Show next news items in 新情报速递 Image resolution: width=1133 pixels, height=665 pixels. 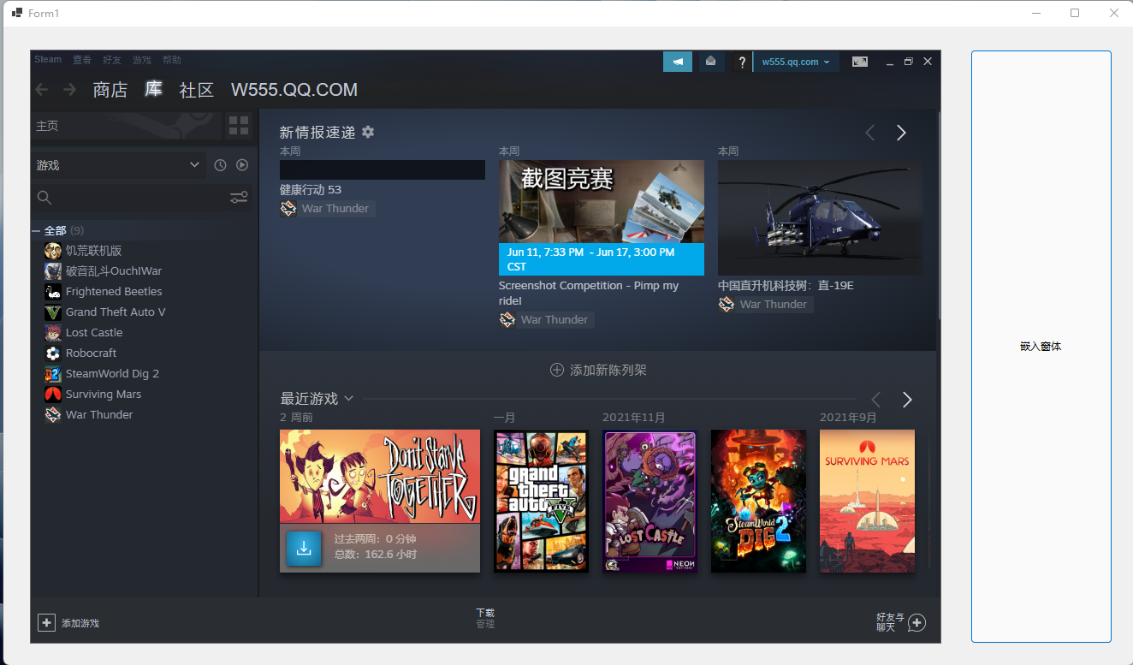tap(901, 133)
